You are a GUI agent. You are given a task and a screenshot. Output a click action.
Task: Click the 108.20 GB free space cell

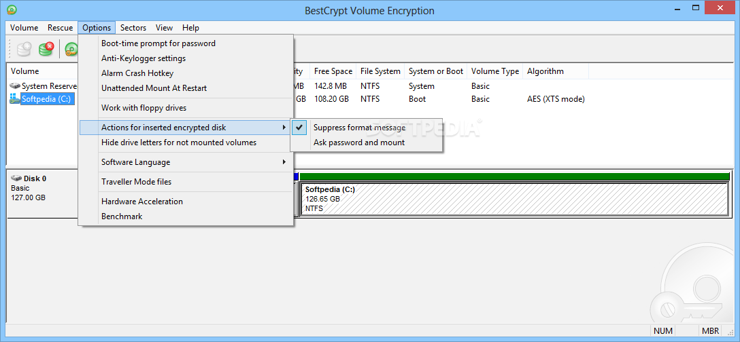(x=331, y=99)
